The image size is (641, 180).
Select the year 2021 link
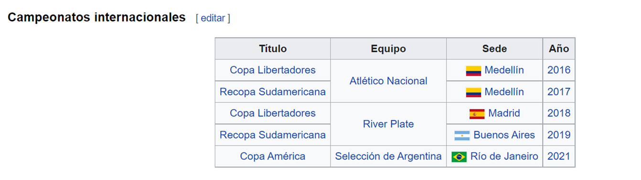pos(559,156)
